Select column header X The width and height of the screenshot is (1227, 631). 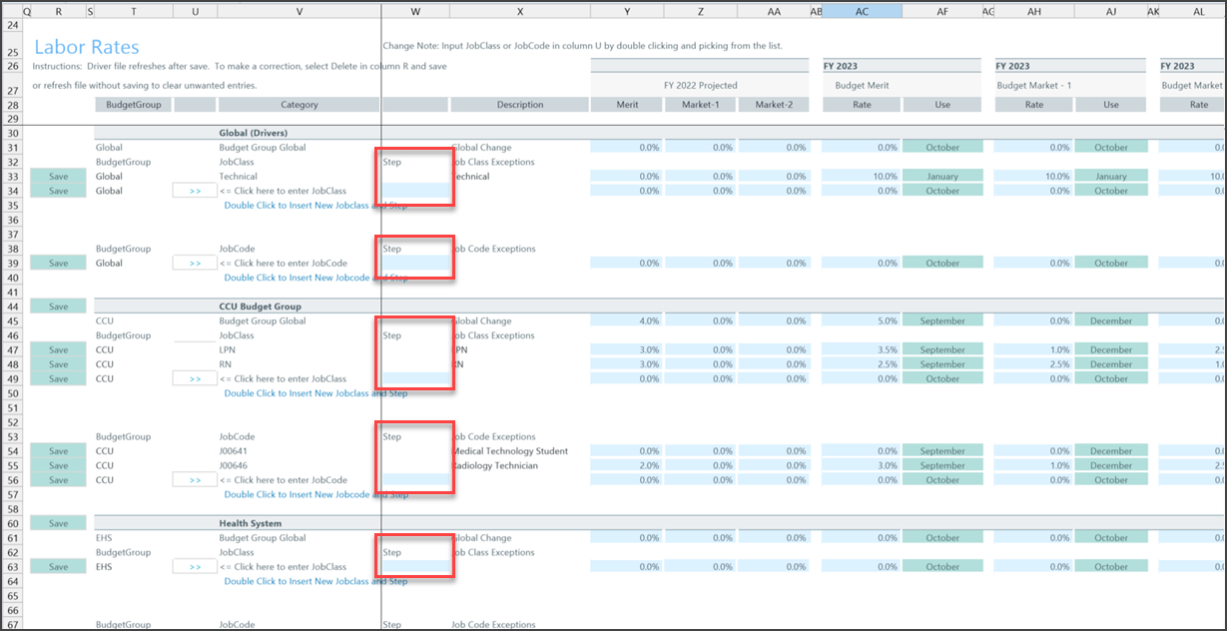click(519, 11)
